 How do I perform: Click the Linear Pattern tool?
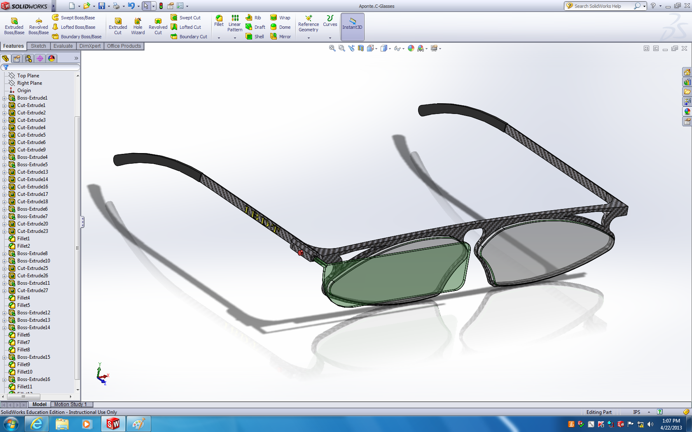point(235,23)
